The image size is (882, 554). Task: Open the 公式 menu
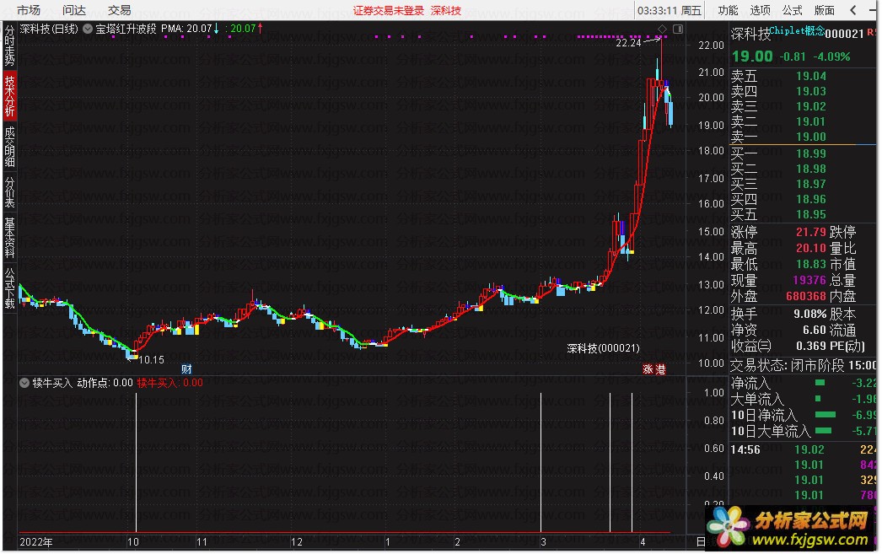point(792,10)
